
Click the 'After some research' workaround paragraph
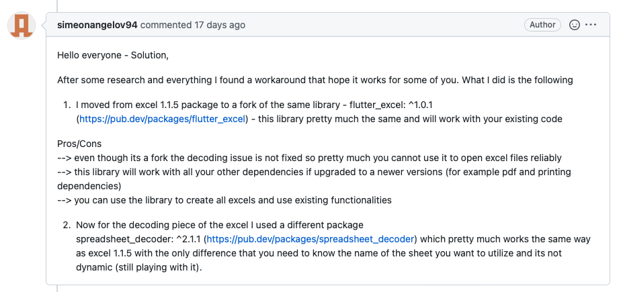point(315,80)
